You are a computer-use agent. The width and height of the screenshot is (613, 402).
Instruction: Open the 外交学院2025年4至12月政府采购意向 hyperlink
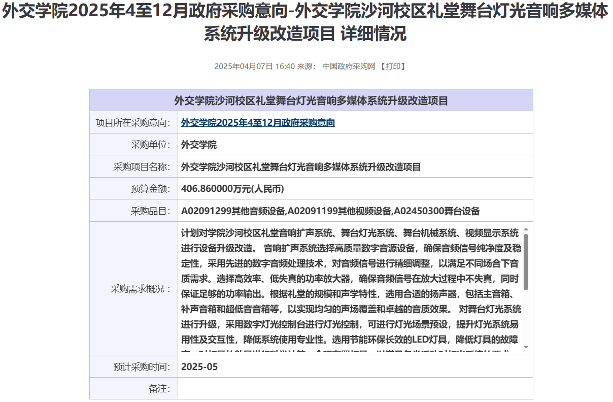(x=258, y=123)
